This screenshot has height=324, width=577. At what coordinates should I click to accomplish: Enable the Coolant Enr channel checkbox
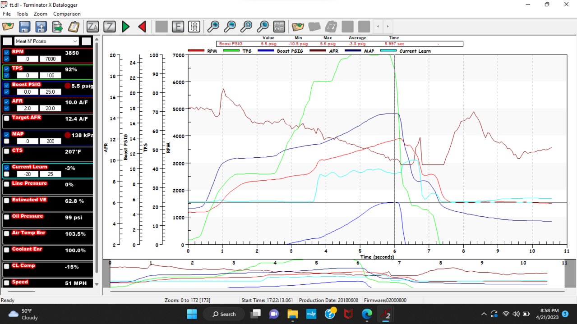(7, 250)
